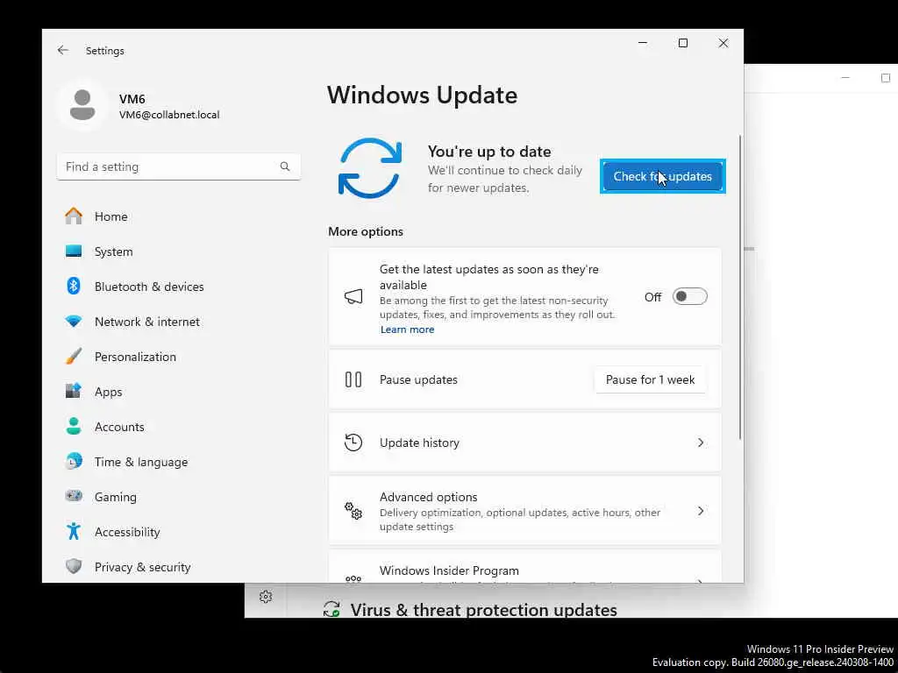Open Privacy & security
Image resolution: width=898 pixels, height=673 pixels.
tap(179, 567)
